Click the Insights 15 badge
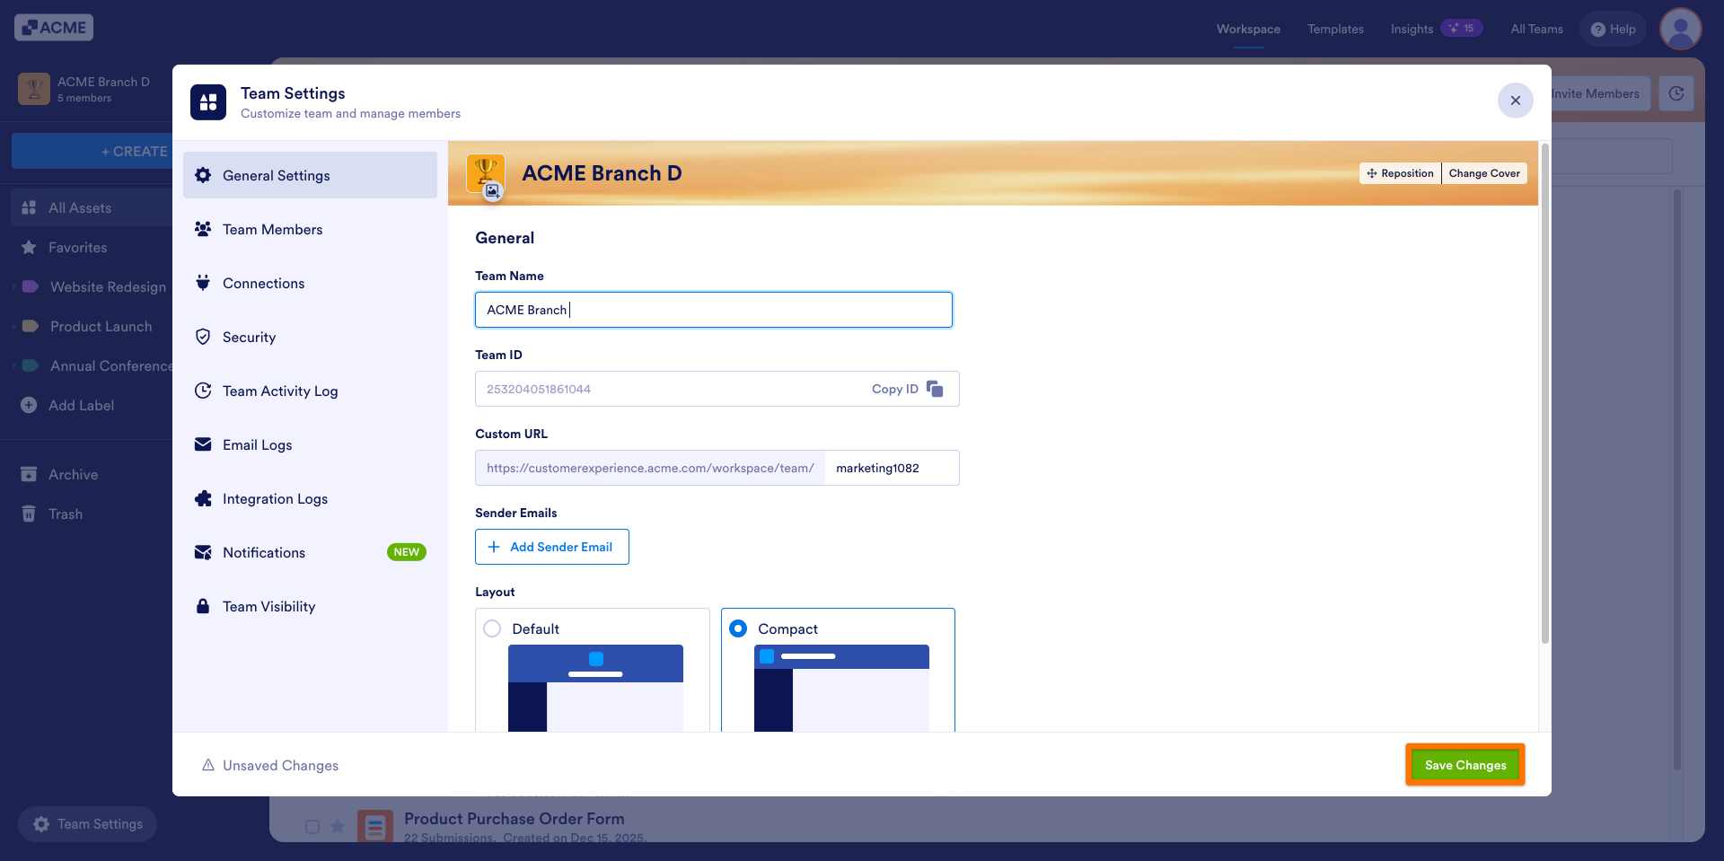 pyautogui.click(x=1461, y=29)
